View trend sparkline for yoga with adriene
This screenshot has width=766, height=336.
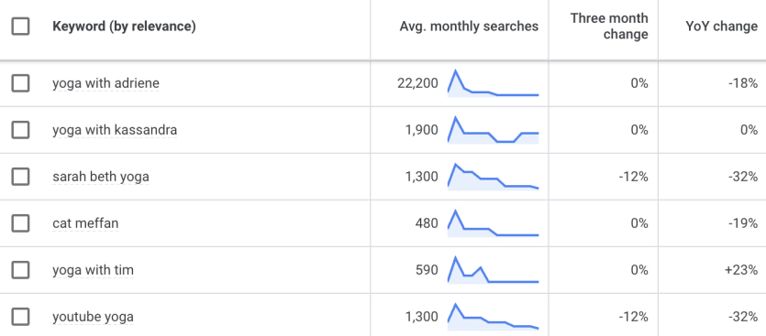493,83
